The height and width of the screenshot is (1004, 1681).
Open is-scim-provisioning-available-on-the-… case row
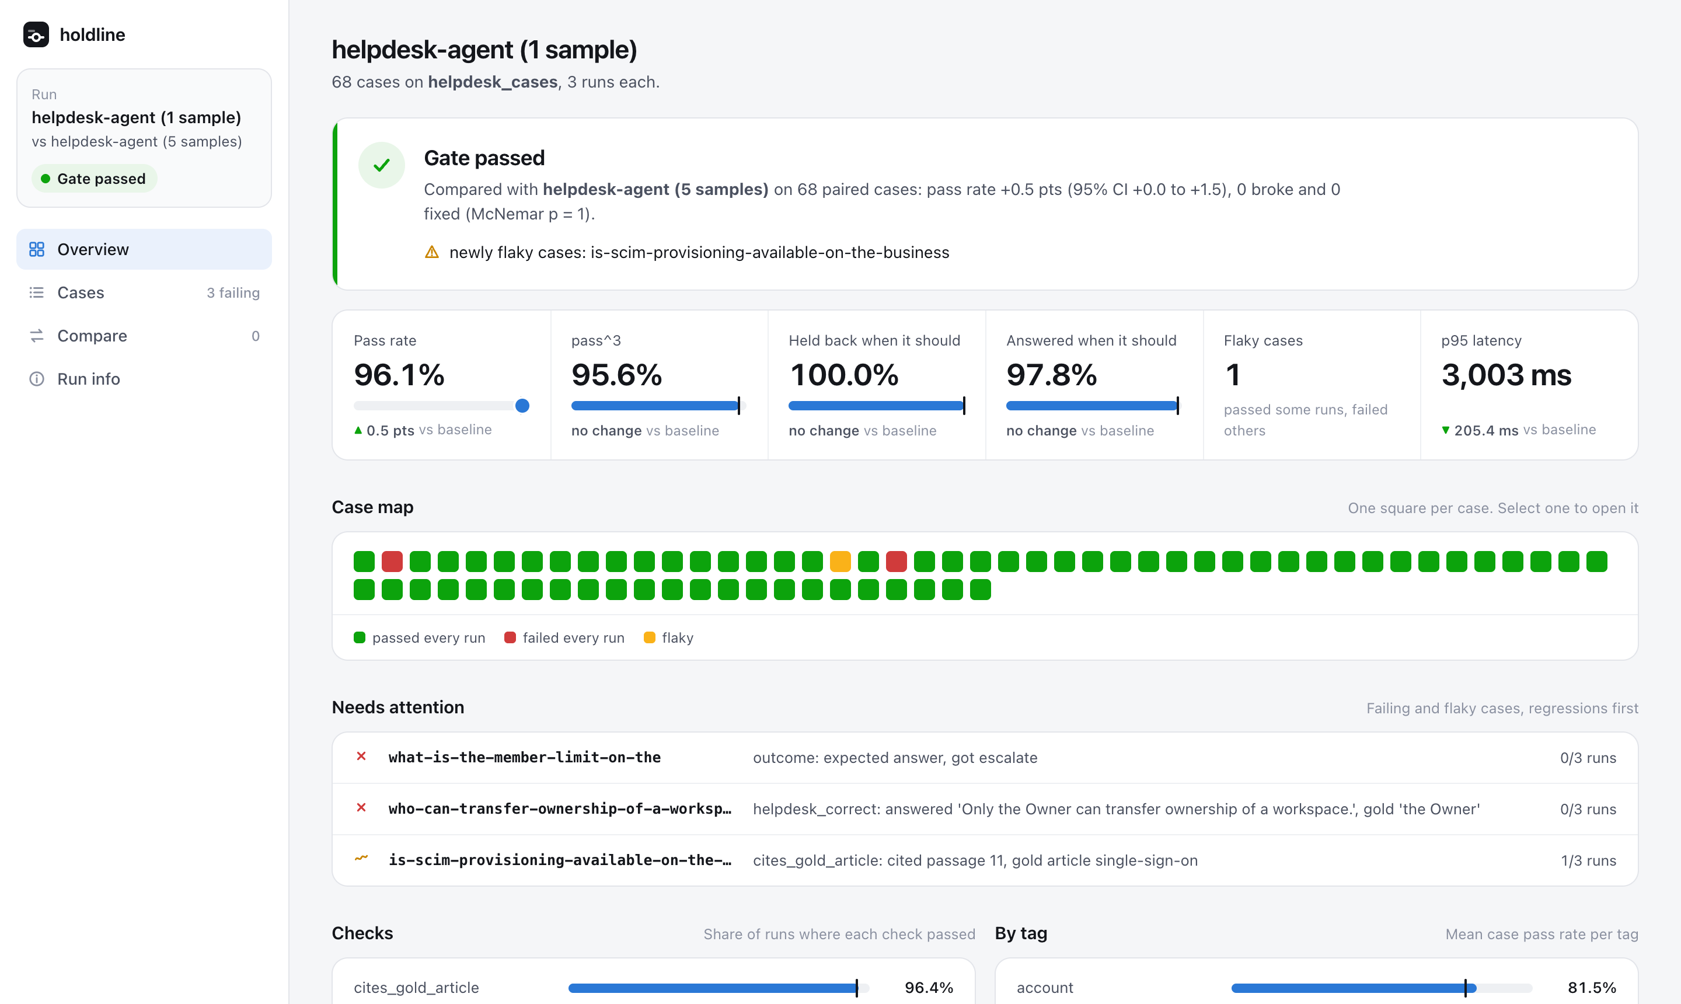pos(985,860)
